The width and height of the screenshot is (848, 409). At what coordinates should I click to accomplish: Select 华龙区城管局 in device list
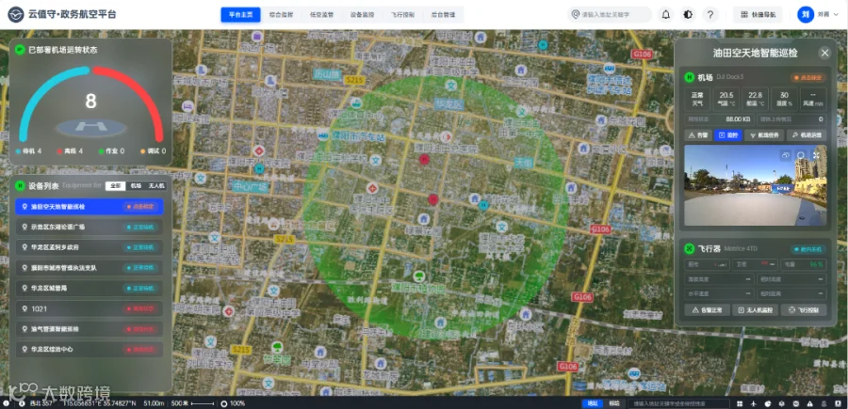coord(90,288)
